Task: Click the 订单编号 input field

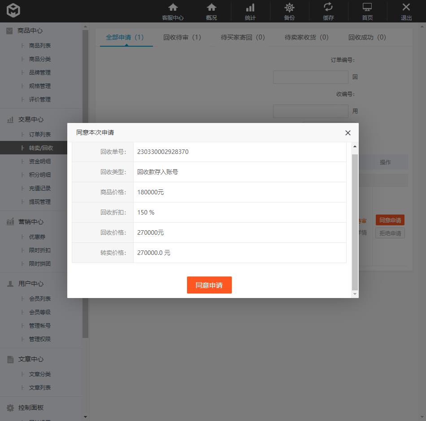Action: [x=310, y=77]
